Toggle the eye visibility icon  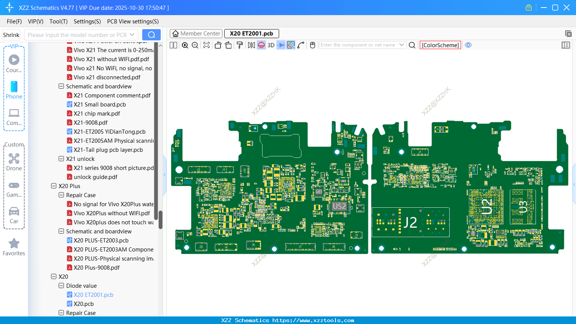[468, 45]
